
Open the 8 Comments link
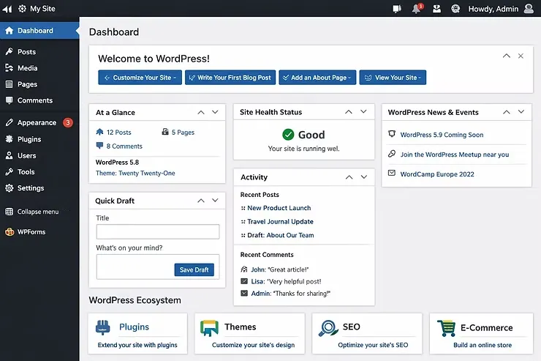[x=124, y=146]
